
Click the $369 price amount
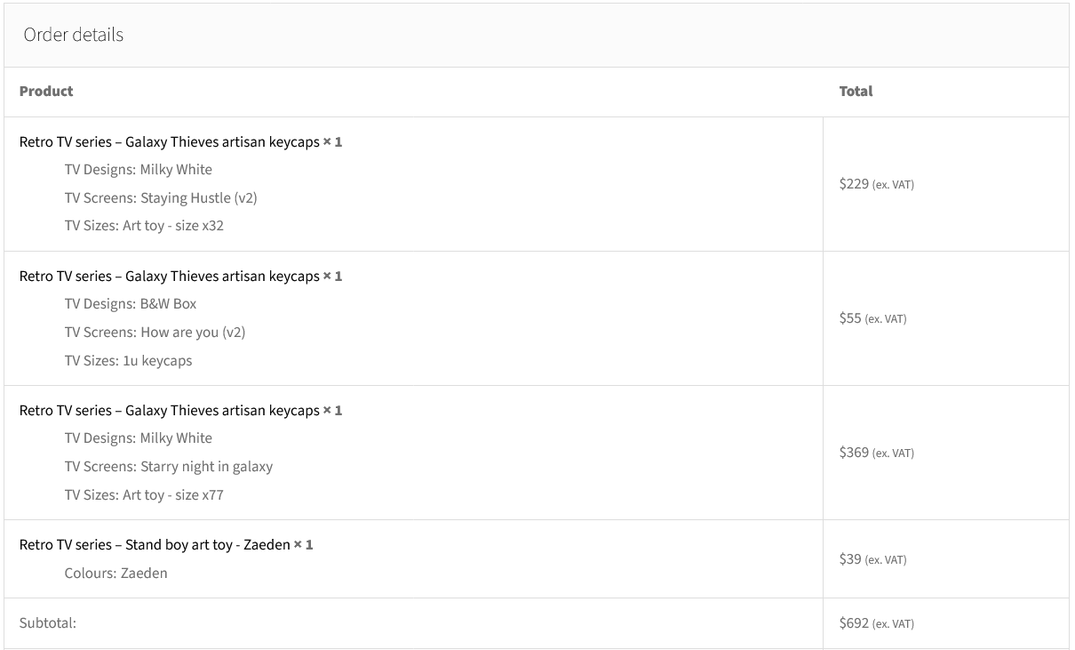pos(854,453)
